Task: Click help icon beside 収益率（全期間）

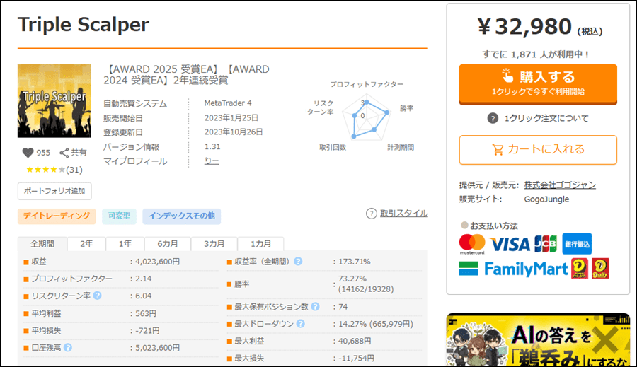Action: tap(298, 262)
